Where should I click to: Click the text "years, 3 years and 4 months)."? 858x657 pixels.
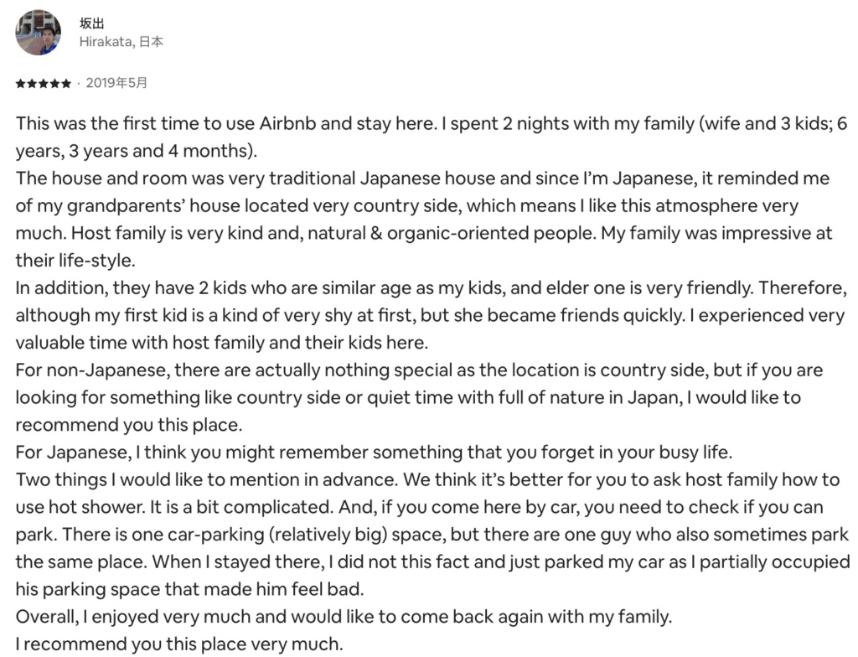coord(135,151)
